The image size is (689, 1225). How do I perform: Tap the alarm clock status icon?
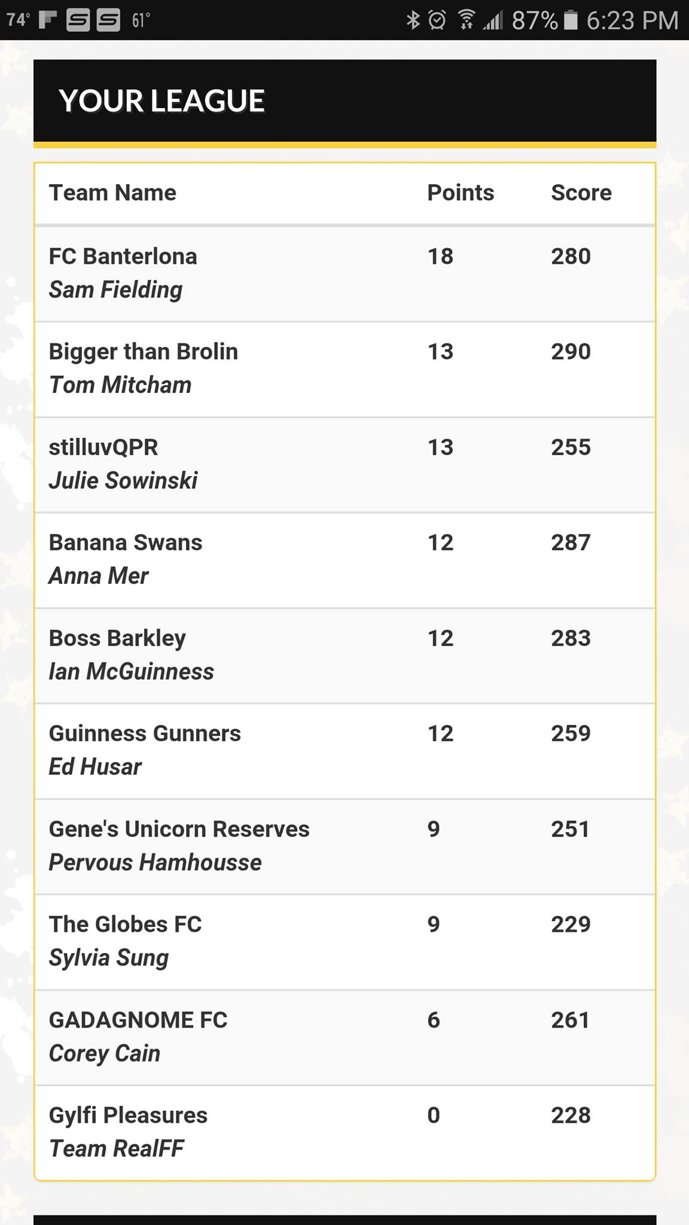(437, 20)
